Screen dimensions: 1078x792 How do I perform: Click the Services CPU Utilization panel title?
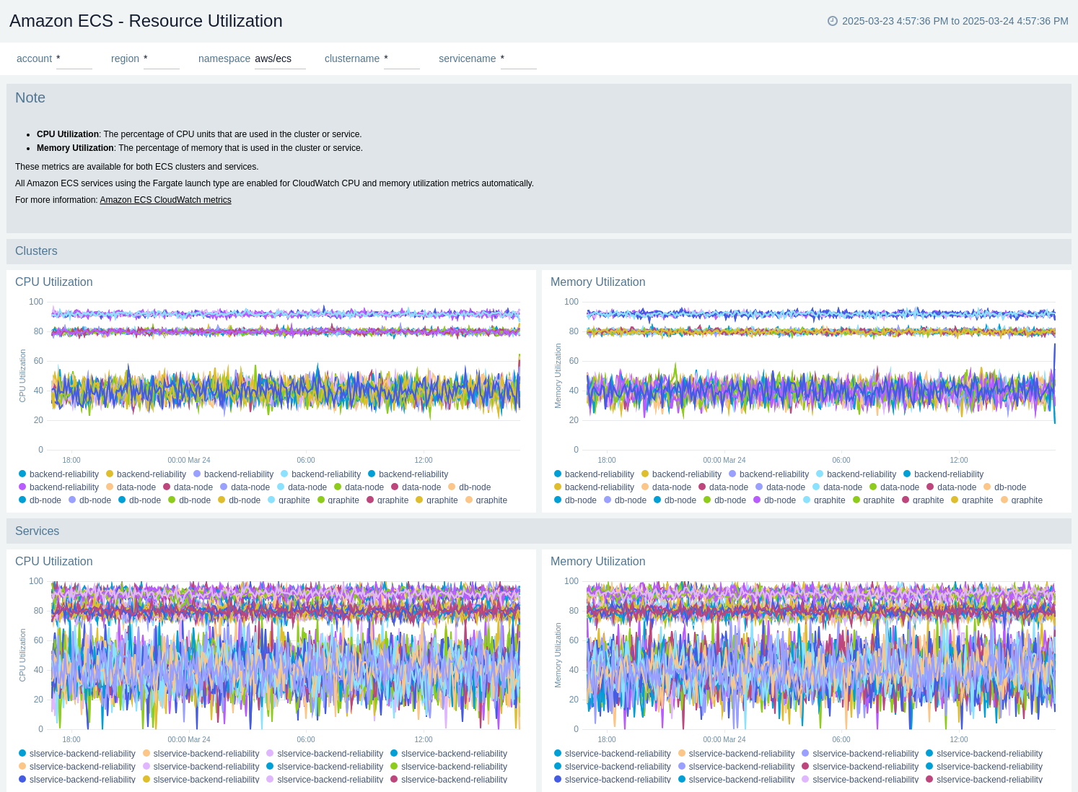(54, 562)
